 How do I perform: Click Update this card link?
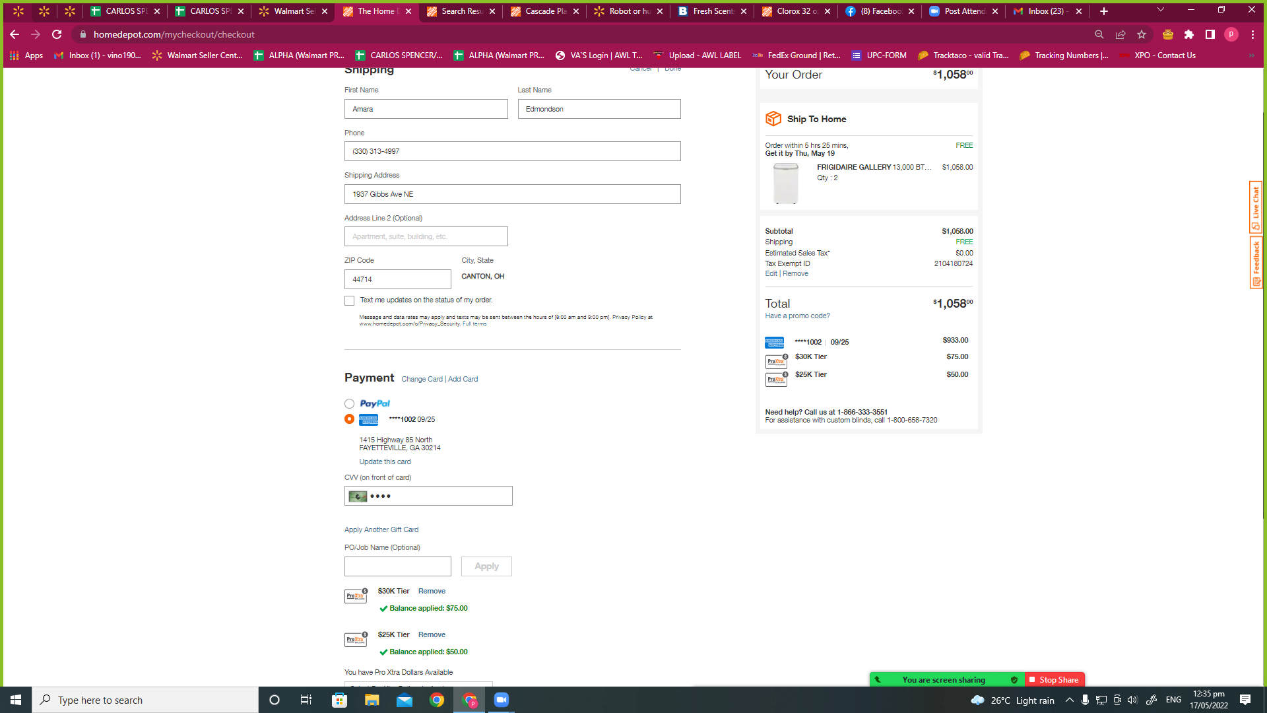coord(385,461)
